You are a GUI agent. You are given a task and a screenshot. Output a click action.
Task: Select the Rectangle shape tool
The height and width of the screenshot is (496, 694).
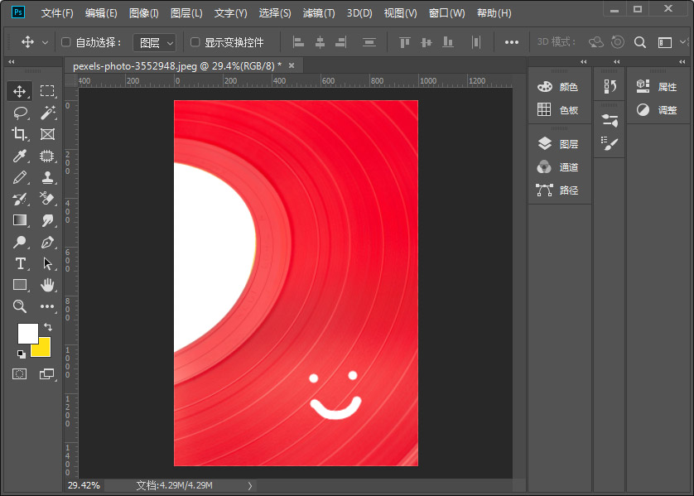(x=19, y=285)
